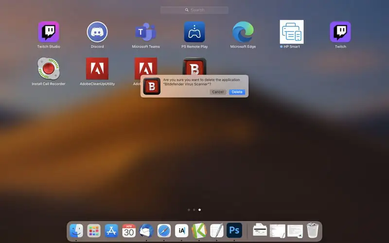Viewport: 389px width, 243px height.
Task: Open the Trash in the Dock
Action: [x=313, y=230]
